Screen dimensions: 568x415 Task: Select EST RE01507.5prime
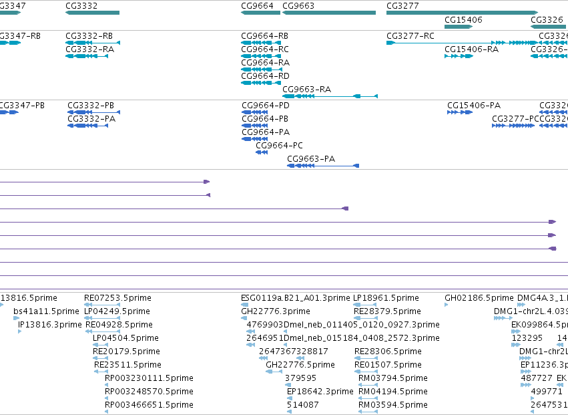coord(366,372)
